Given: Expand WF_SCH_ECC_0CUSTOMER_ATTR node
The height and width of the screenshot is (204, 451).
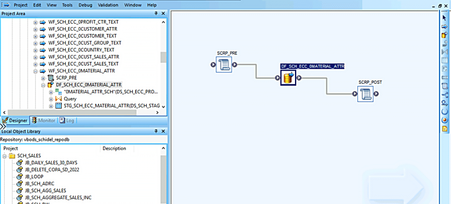Looking at the screenshot, I should click(35, 29).
